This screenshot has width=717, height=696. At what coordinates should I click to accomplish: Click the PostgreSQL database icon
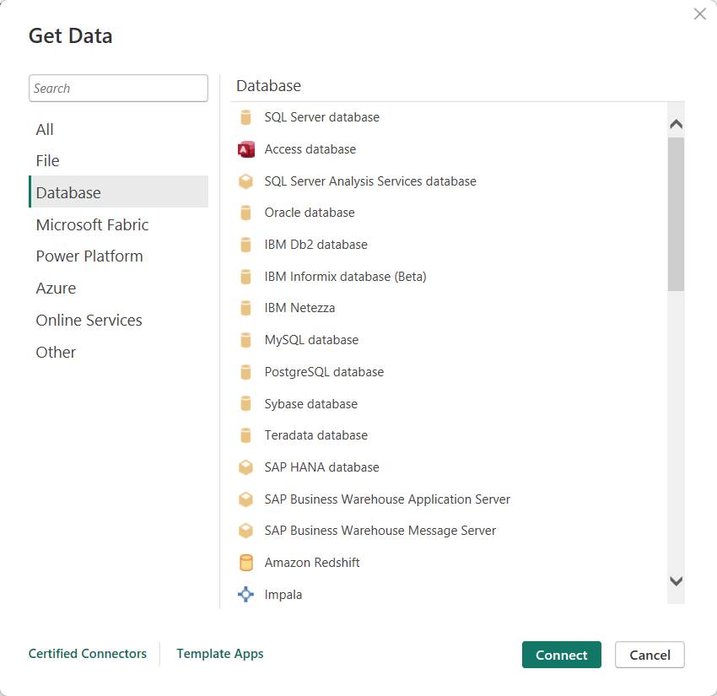click(245, 372)
